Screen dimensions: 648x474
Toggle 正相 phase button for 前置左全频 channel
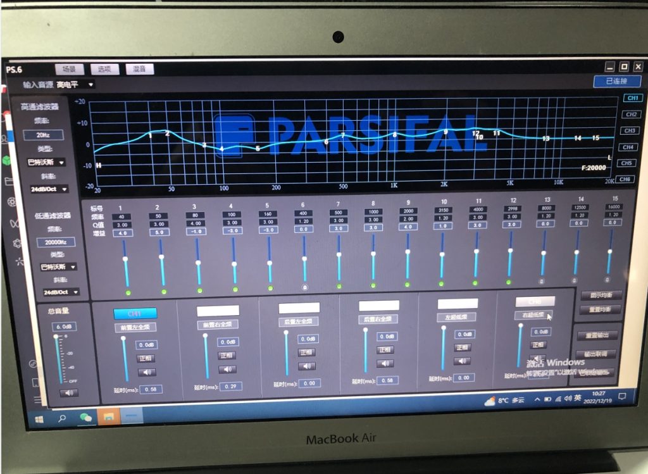[x=146, y=358]
